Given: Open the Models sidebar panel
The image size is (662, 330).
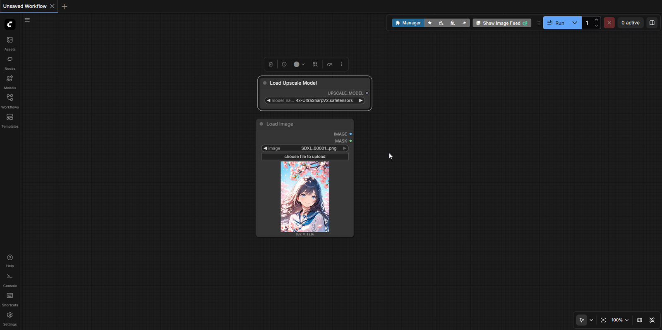Looking at the screenshot, I should coord(10,82).
